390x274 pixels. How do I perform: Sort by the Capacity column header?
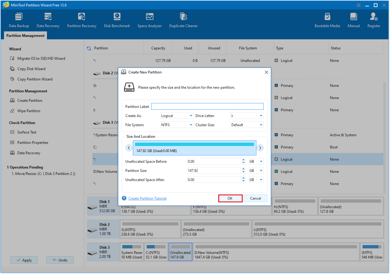click(158, 48)
